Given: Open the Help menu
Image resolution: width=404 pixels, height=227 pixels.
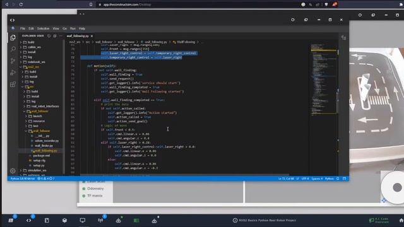Looking at the screenshot, I should tap(82, 28).
